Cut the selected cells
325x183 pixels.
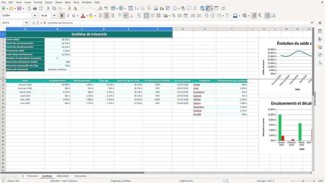pos(48,8)
